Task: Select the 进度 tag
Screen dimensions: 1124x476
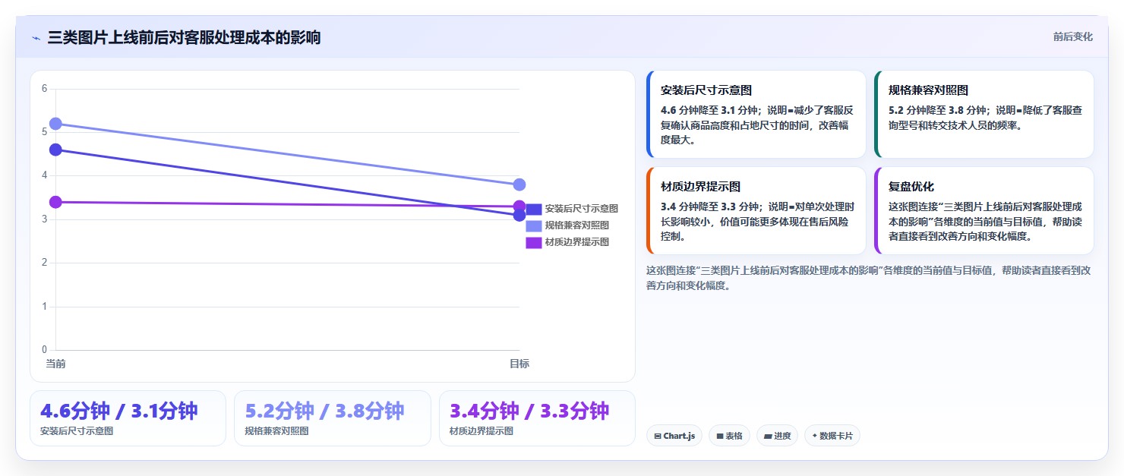Action: (x=777, y=436)
